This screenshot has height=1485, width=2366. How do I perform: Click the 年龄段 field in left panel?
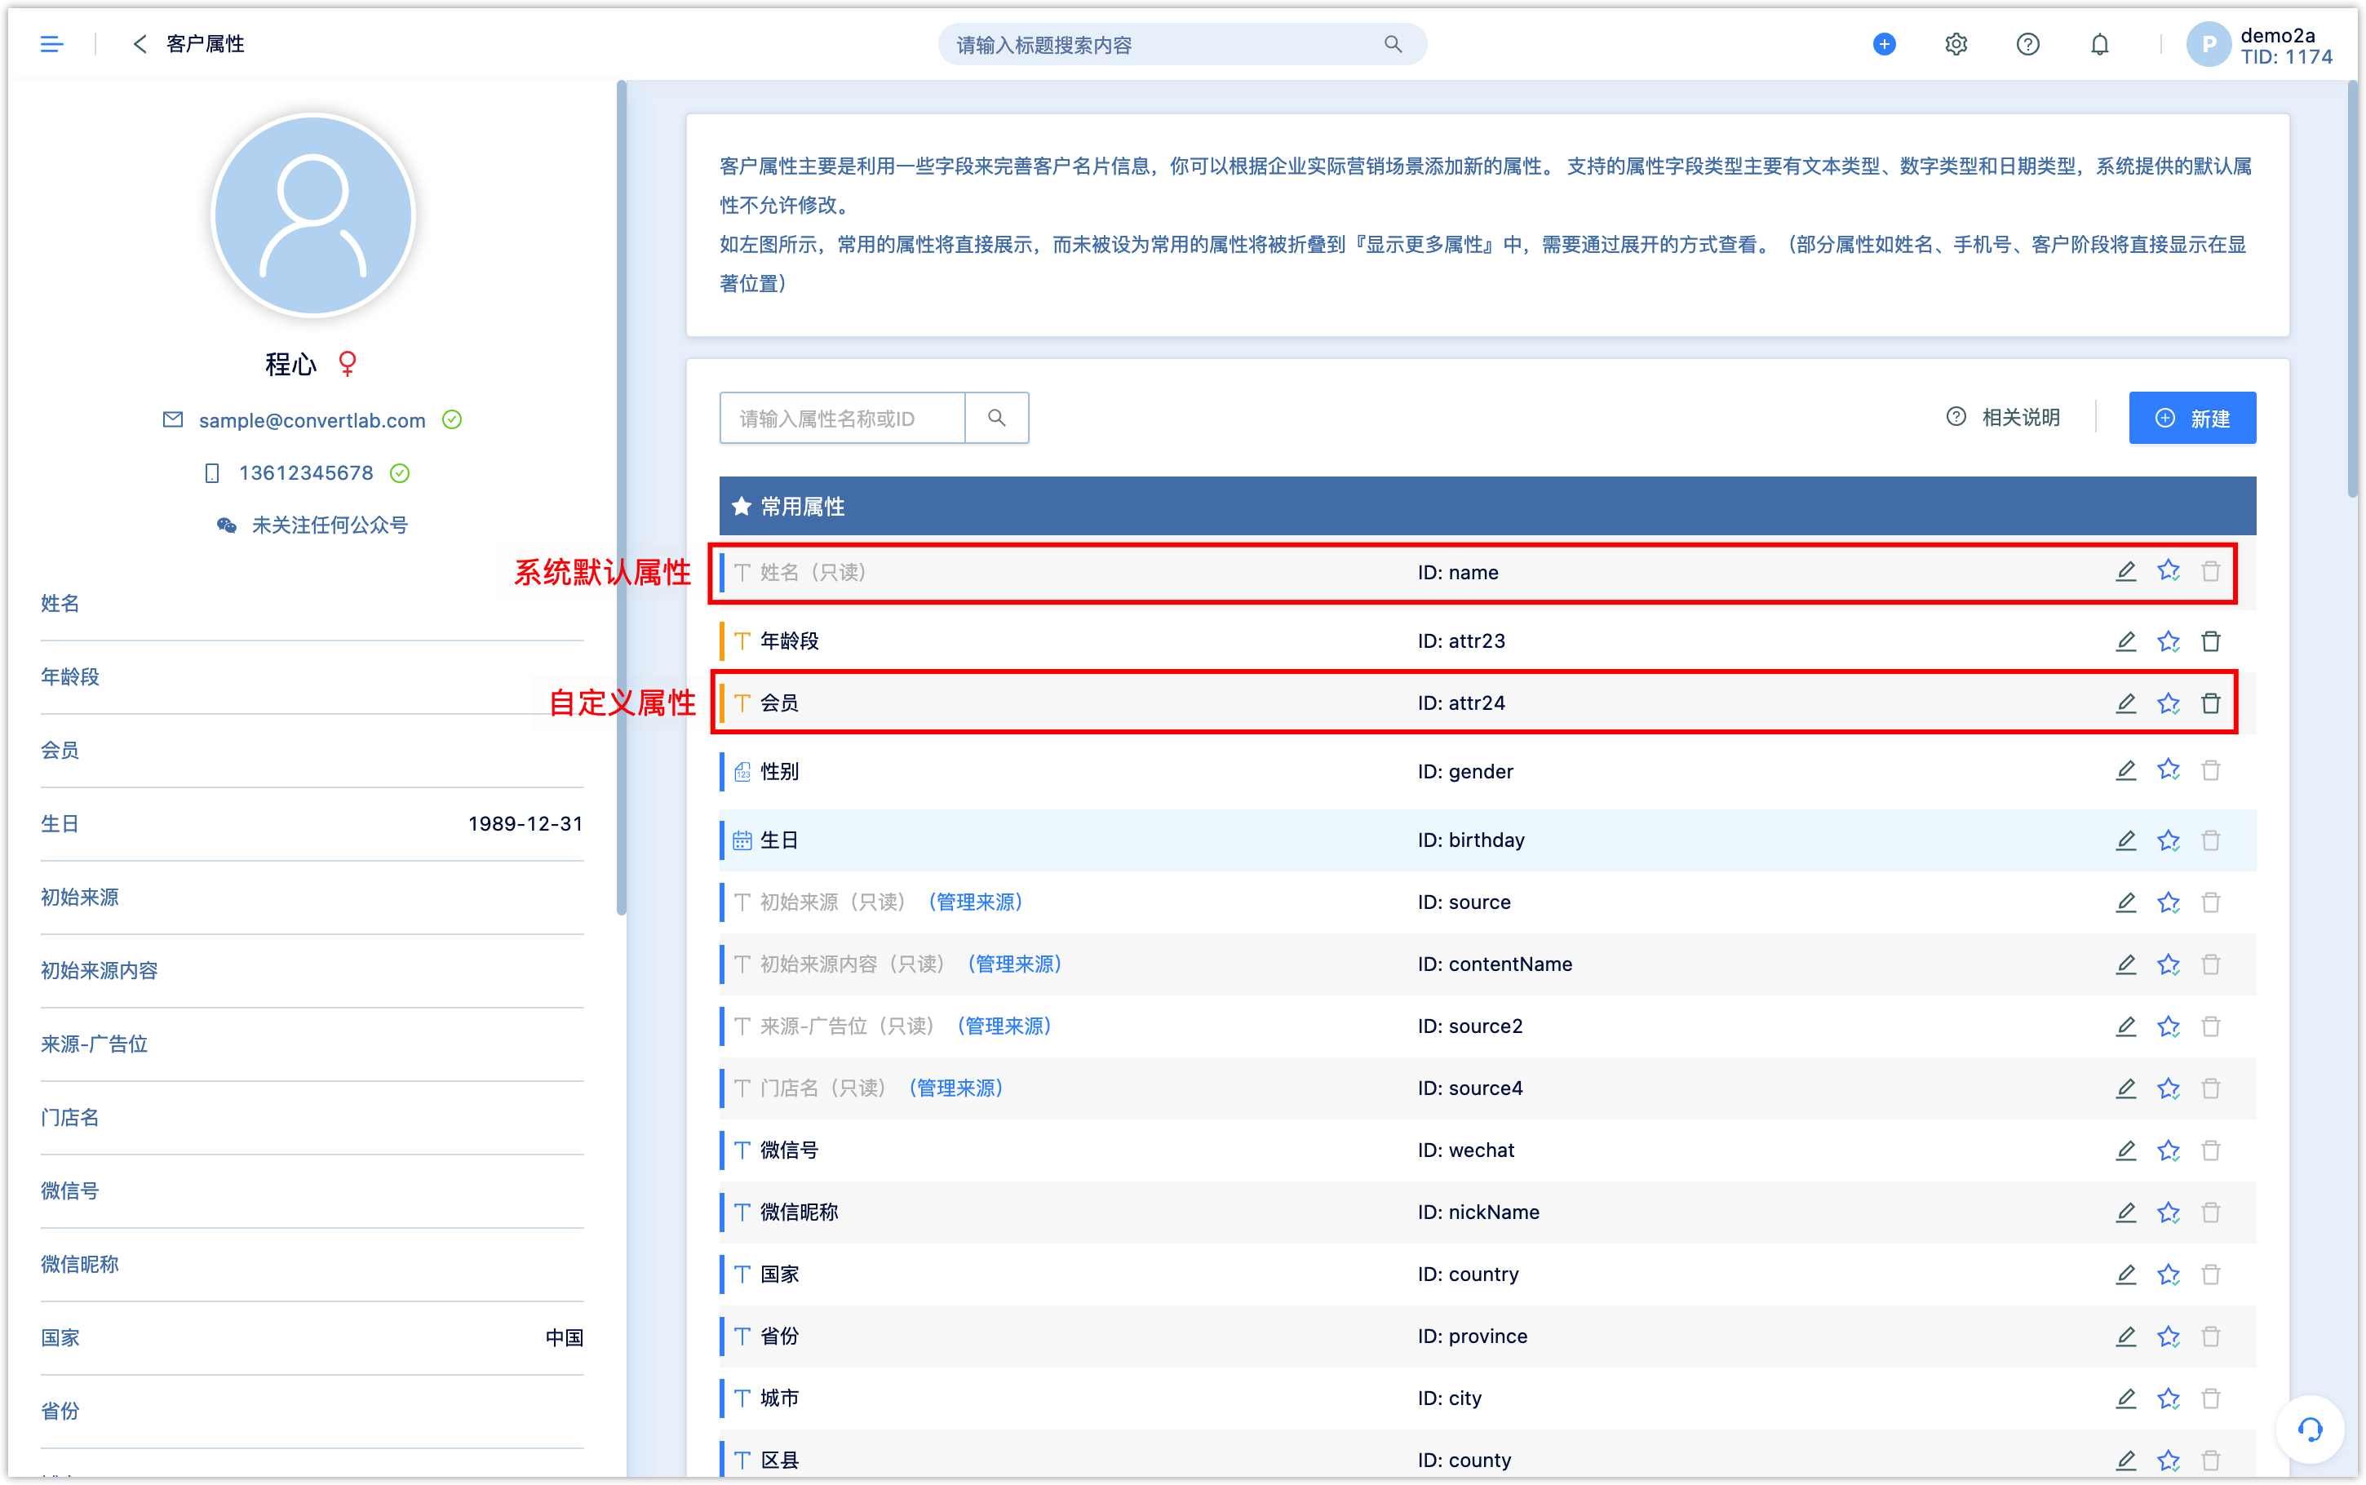[312, 678]
